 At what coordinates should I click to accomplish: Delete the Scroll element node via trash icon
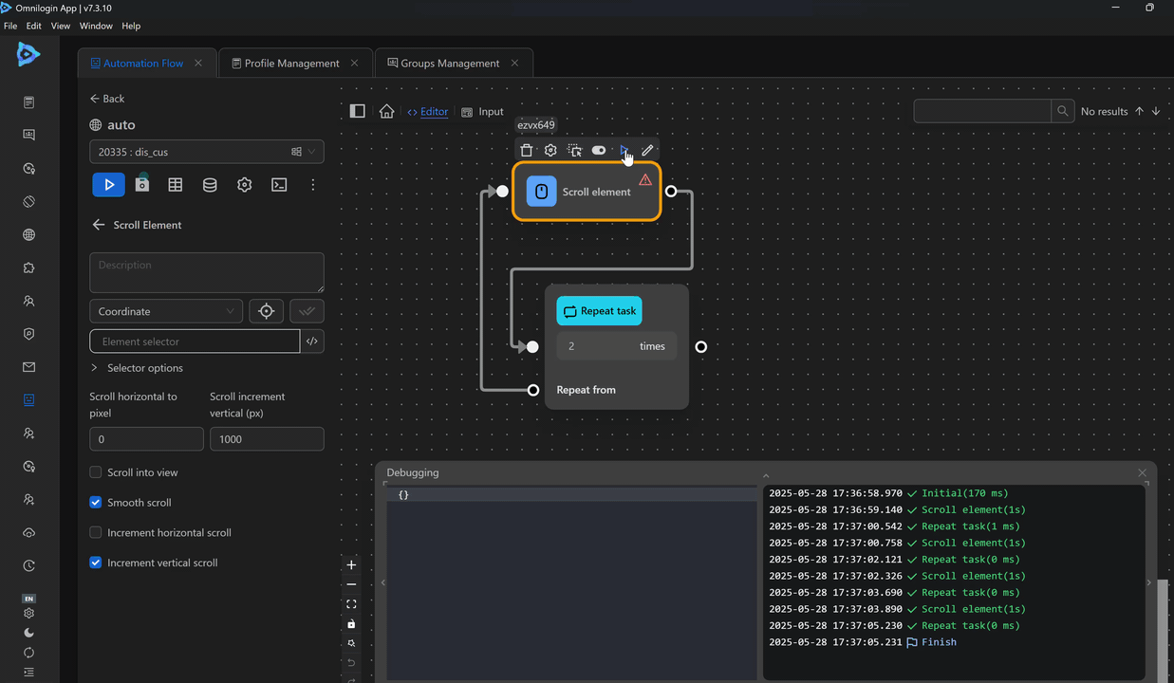coord(527,150)
